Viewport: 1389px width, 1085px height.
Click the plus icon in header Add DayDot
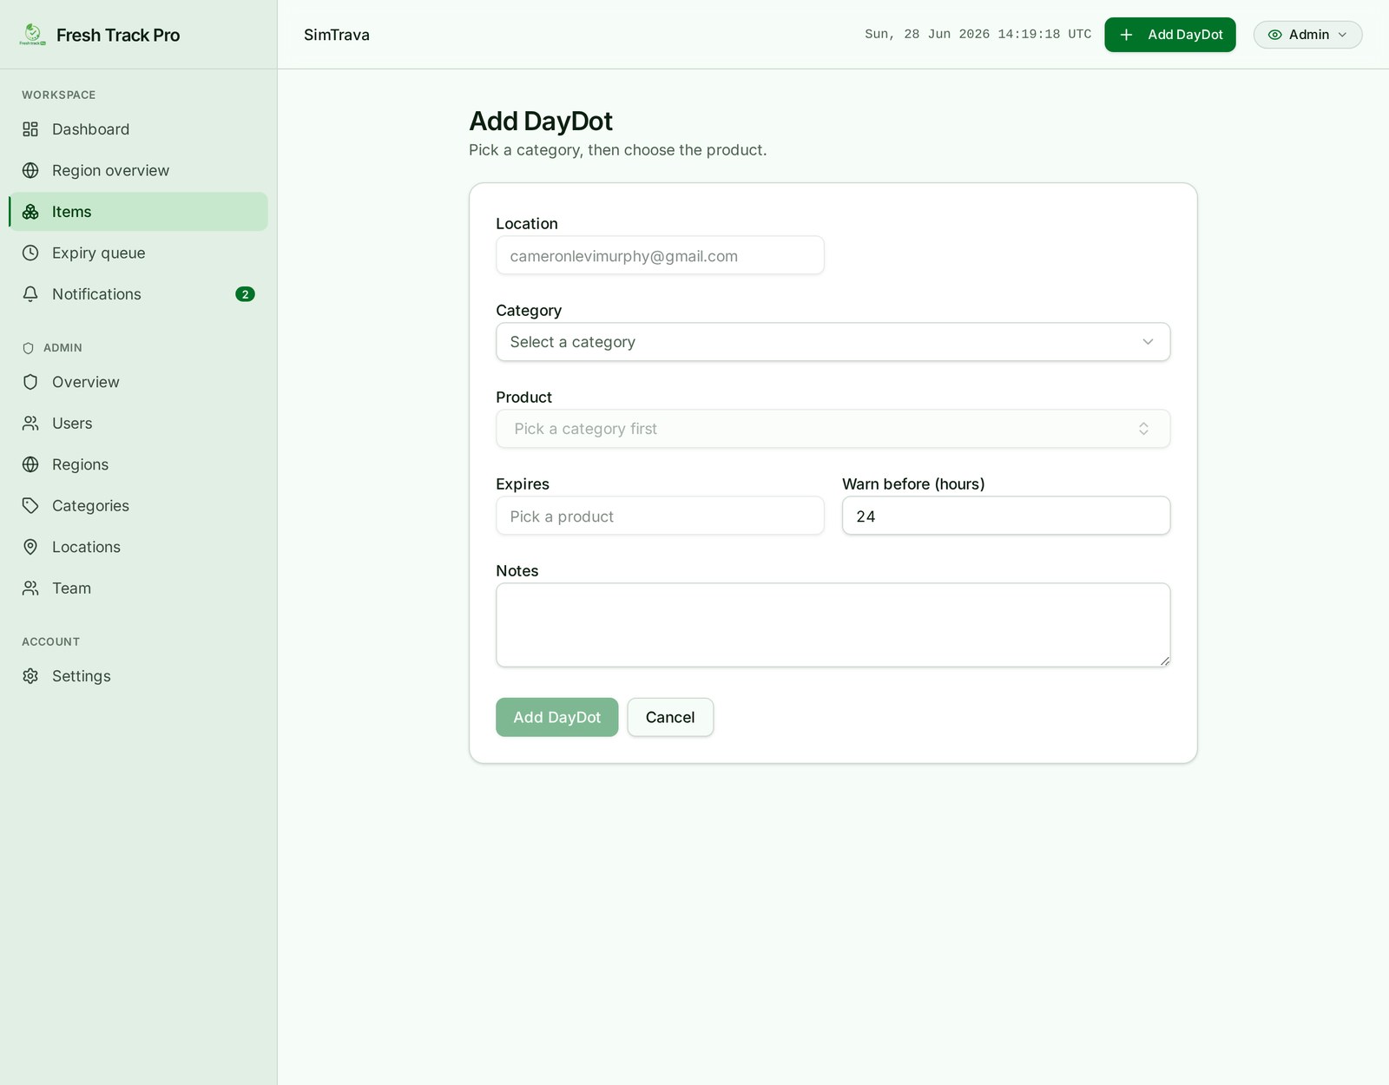[1126, 35]
